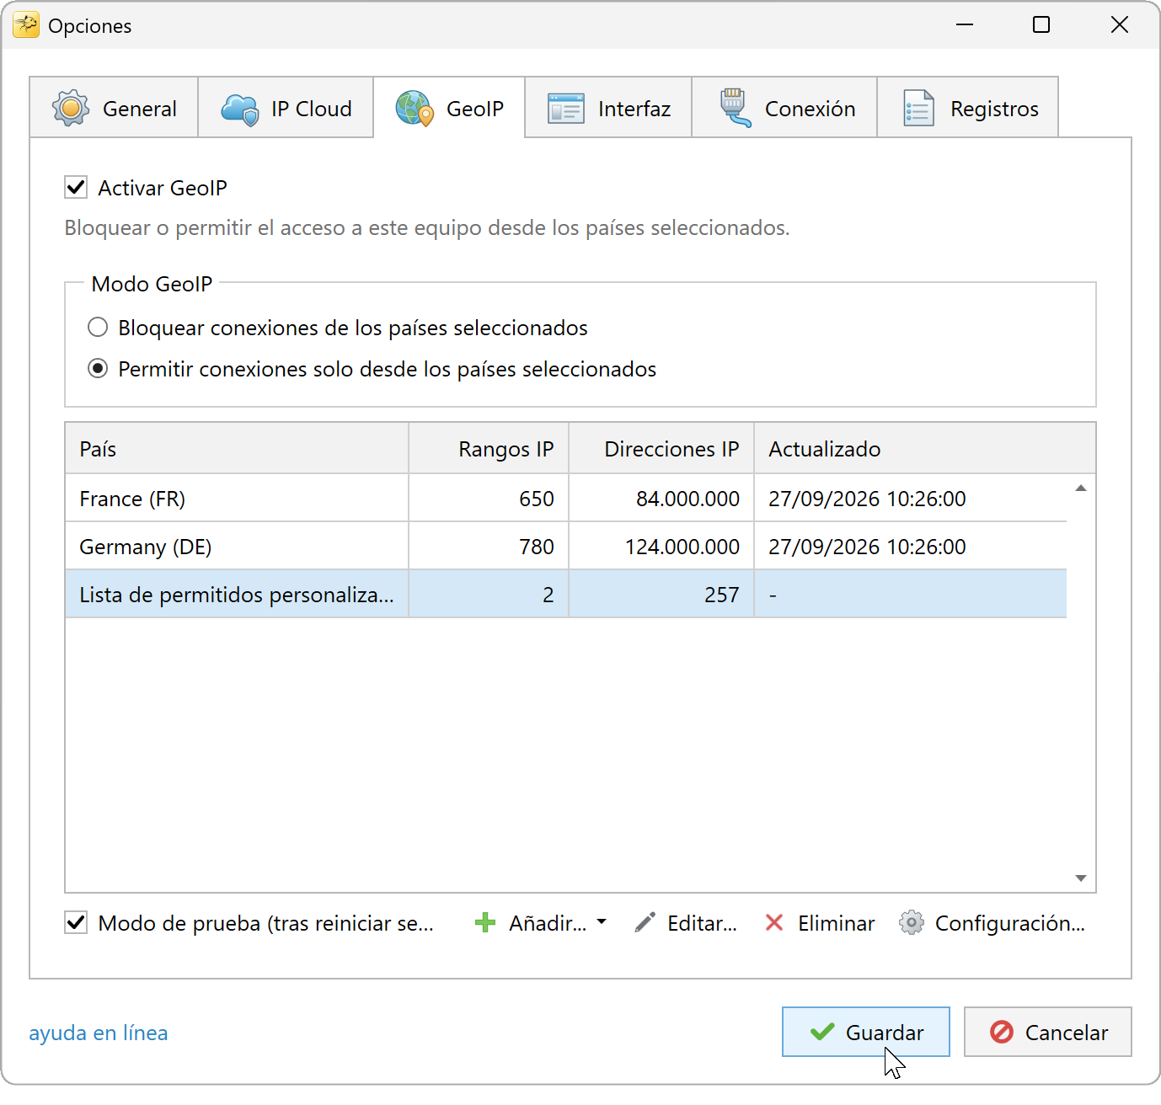This screenshot has height=1105, width=1161.
Task: Click the Eliminar button label
Action: [836, 923]
